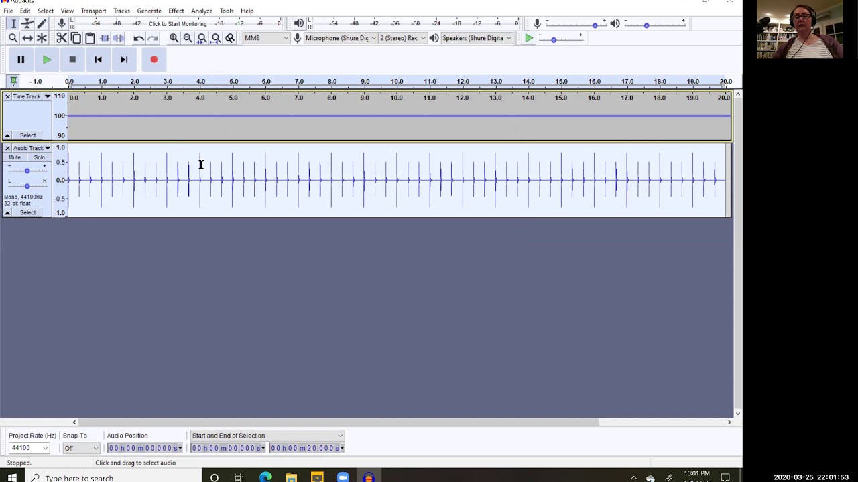Click the Cut scissors icon

click(x=62, y=38)
